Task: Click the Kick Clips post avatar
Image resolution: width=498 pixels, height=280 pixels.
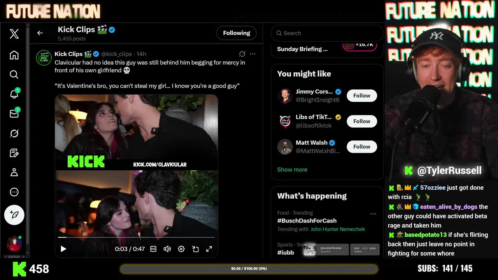Action: 44,58
